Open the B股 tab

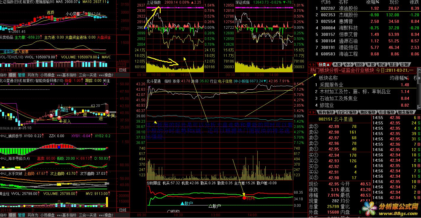[371, 64]
